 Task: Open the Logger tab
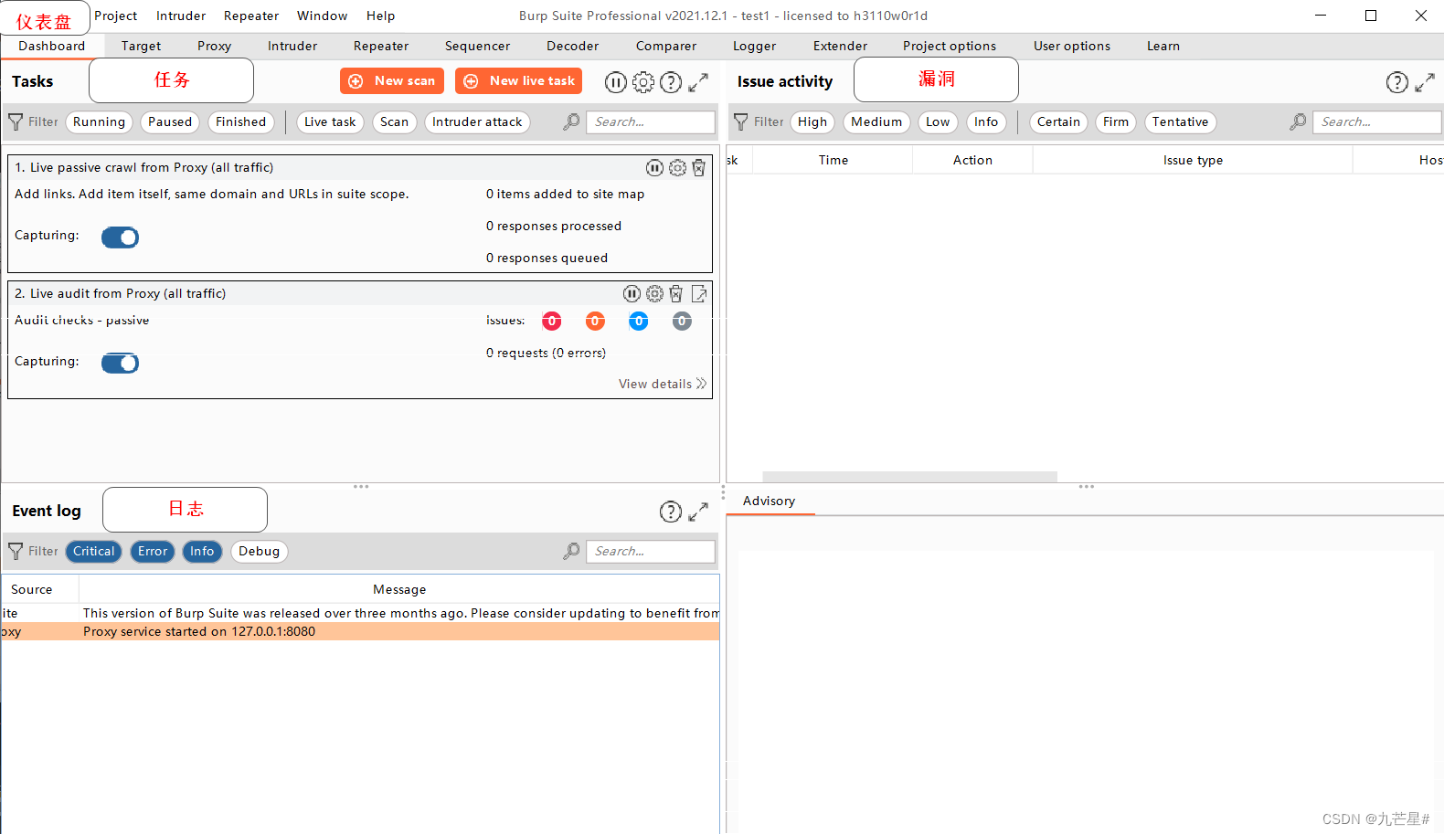(754, 46)
